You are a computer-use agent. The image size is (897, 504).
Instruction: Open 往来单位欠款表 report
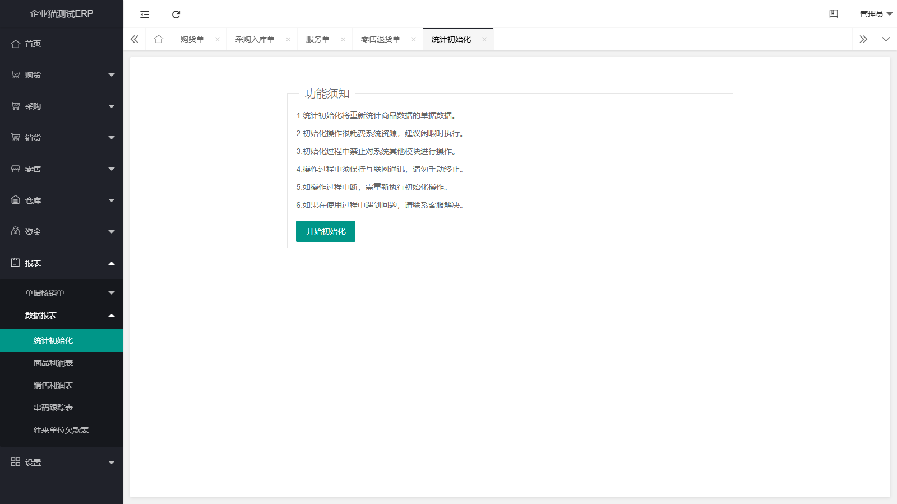coord(61,430)
